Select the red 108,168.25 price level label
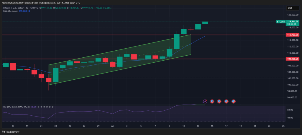Viewport: 302px width, 135px height. click(x=292, y=59)
